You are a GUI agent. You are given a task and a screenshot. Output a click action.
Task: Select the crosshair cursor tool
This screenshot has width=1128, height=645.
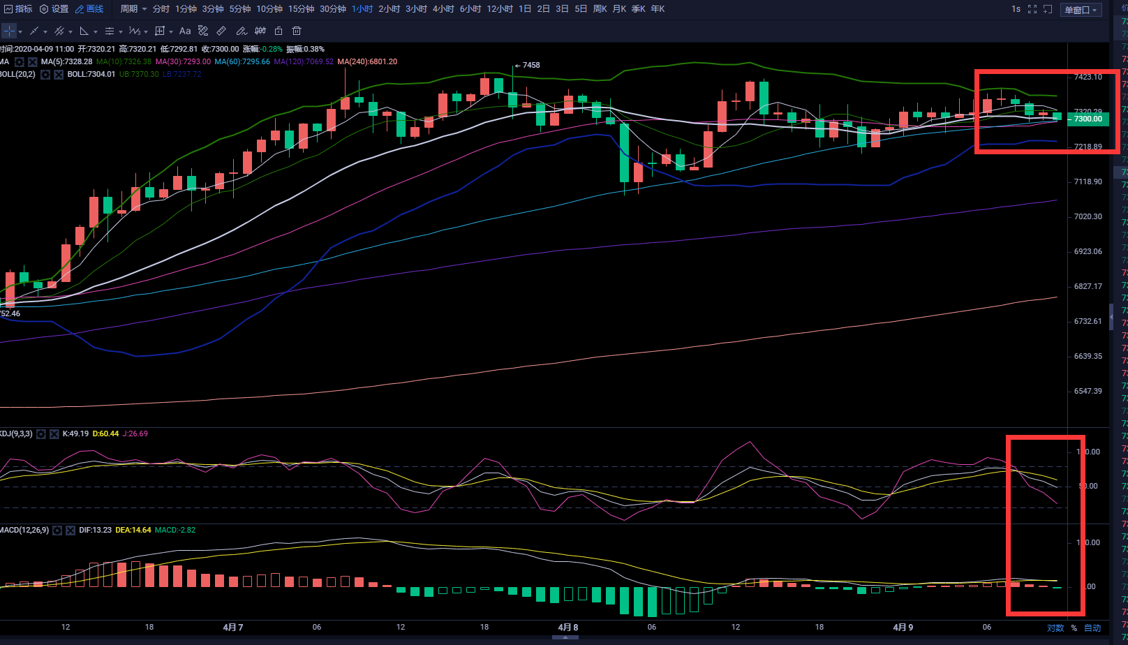coord(9,31)
